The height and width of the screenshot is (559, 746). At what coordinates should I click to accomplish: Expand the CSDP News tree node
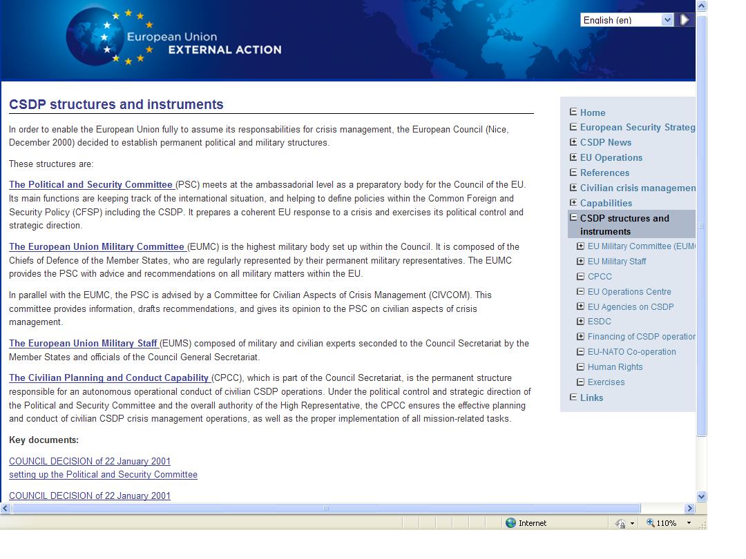573,142
